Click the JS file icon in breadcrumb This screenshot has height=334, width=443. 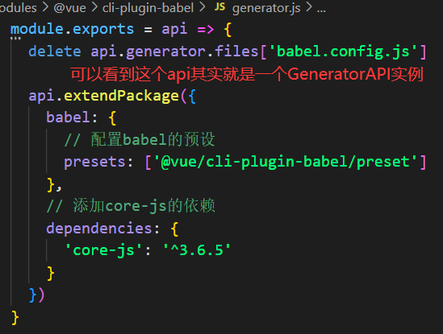coord(219,6)
